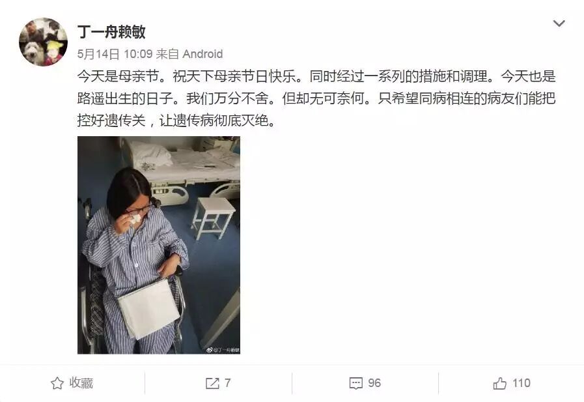Click the Android source link
584x402 pixels.
point(202,54)
